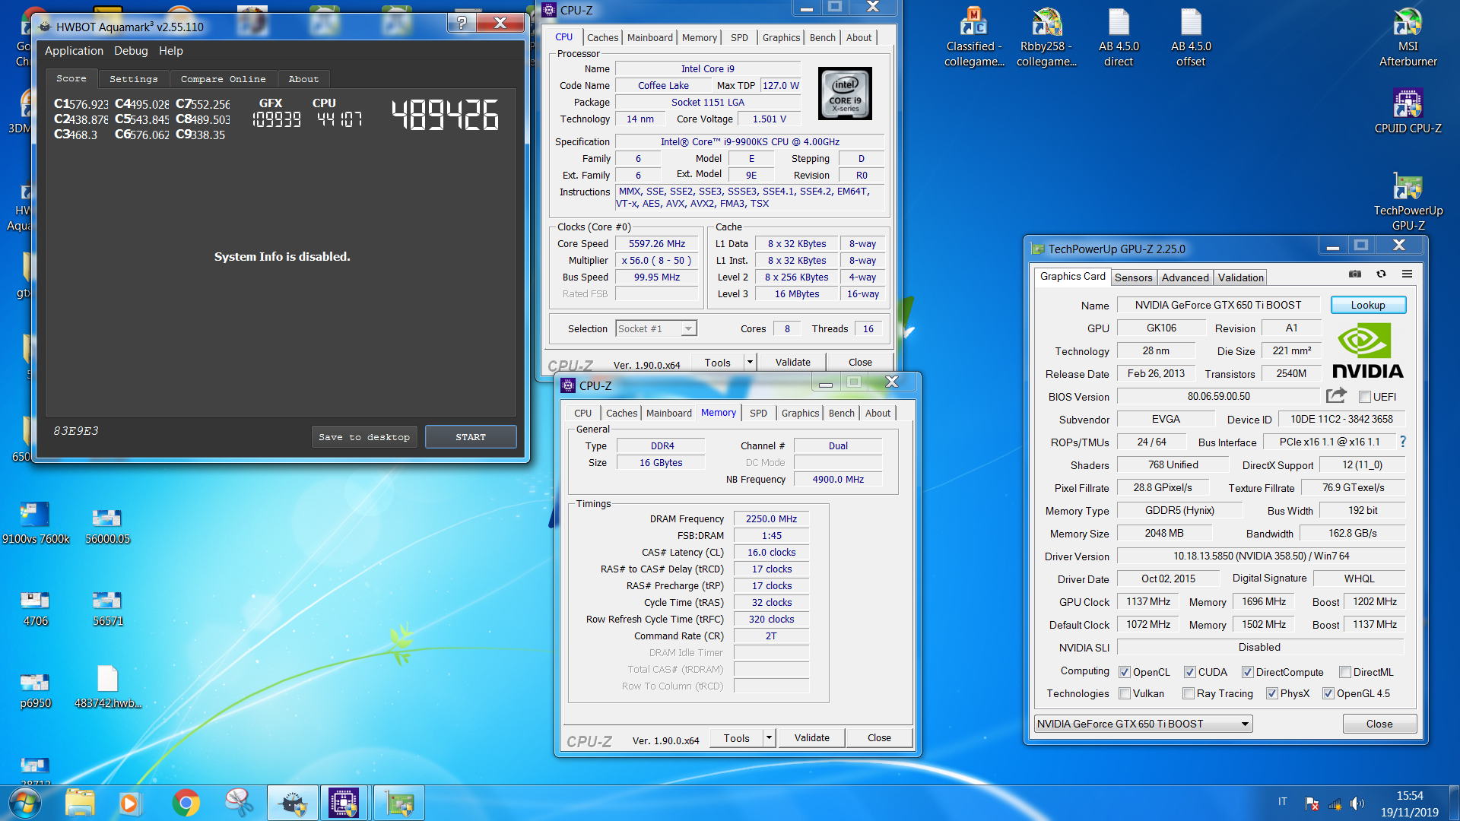Open the p6950 desktop image
Screen dimensions: 1460x821
point(35,690)
